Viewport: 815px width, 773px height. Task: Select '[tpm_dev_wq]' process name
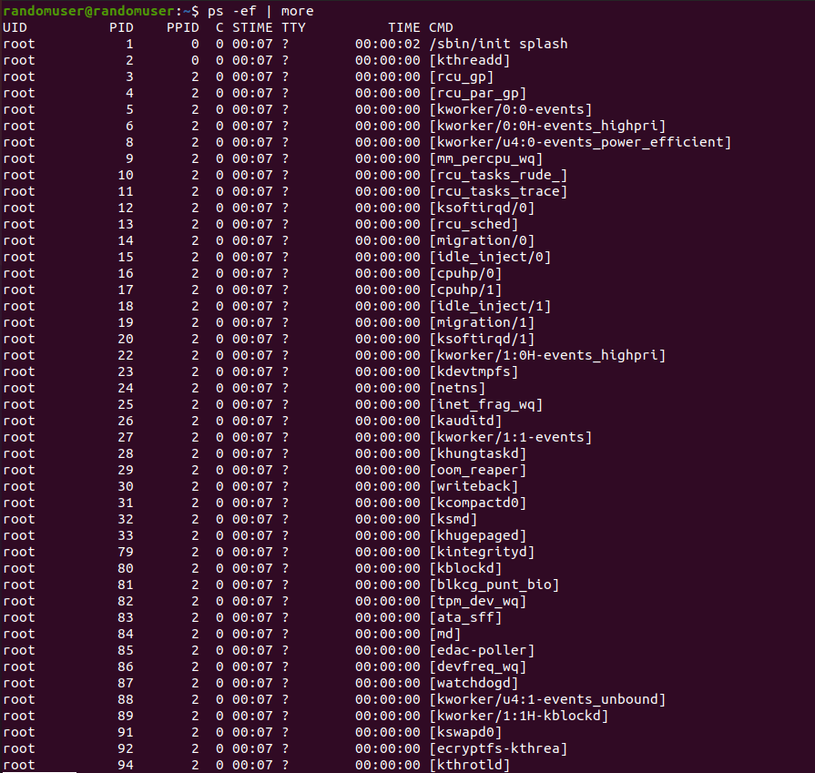tap(478, 600)
